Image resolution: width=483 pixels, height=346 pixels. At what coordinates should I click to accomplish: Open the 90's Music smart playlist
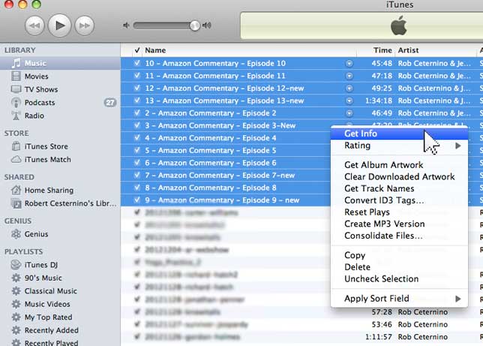[60, 278]
